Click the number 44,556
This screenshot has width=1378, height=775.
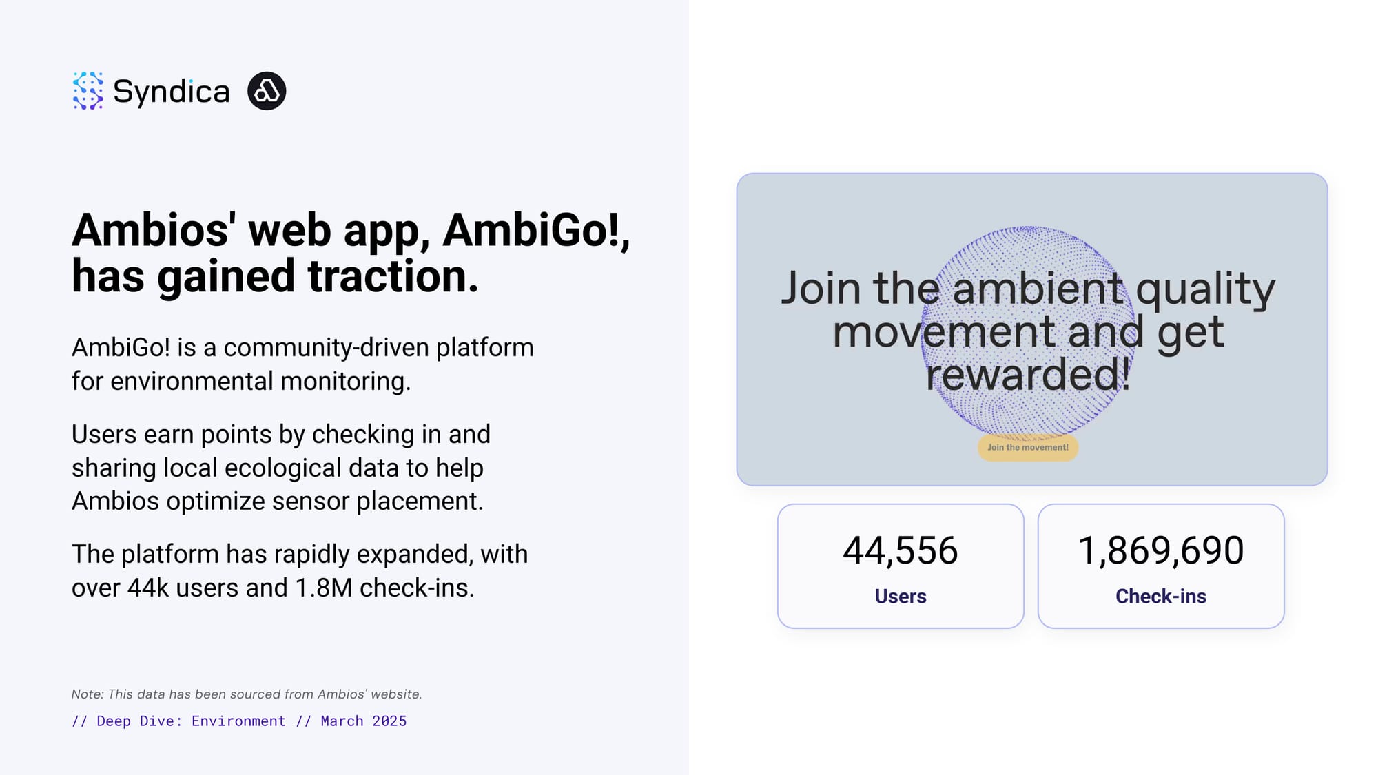[x=901, y=551]
